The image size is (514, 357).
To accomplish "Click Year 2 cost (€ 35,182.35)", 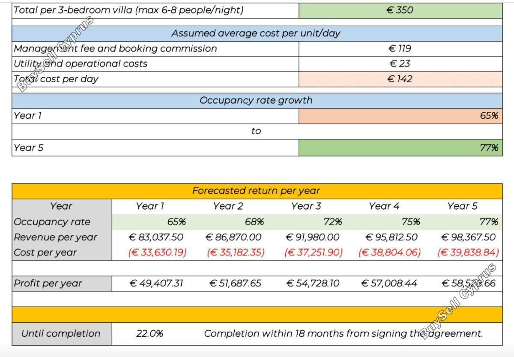I will [236, 252].
